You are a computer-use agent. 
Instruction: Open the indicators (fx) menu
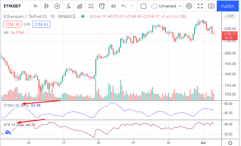[69, 6]
